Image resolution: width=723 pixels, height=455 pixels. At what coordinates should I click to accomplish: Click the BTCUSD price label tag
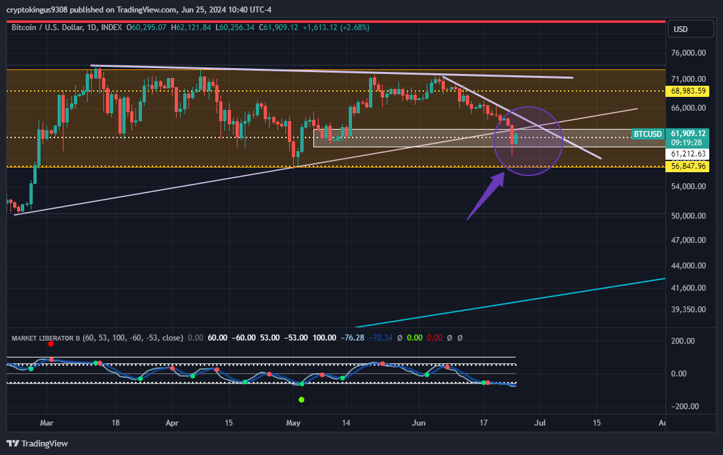click(x=647, y=134)
